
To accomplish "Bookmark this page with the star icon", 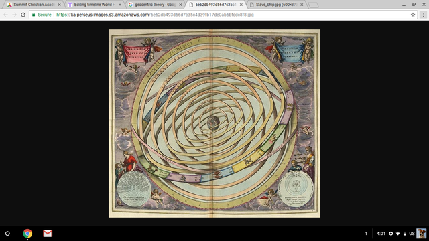I will click(x=413, y=15).
